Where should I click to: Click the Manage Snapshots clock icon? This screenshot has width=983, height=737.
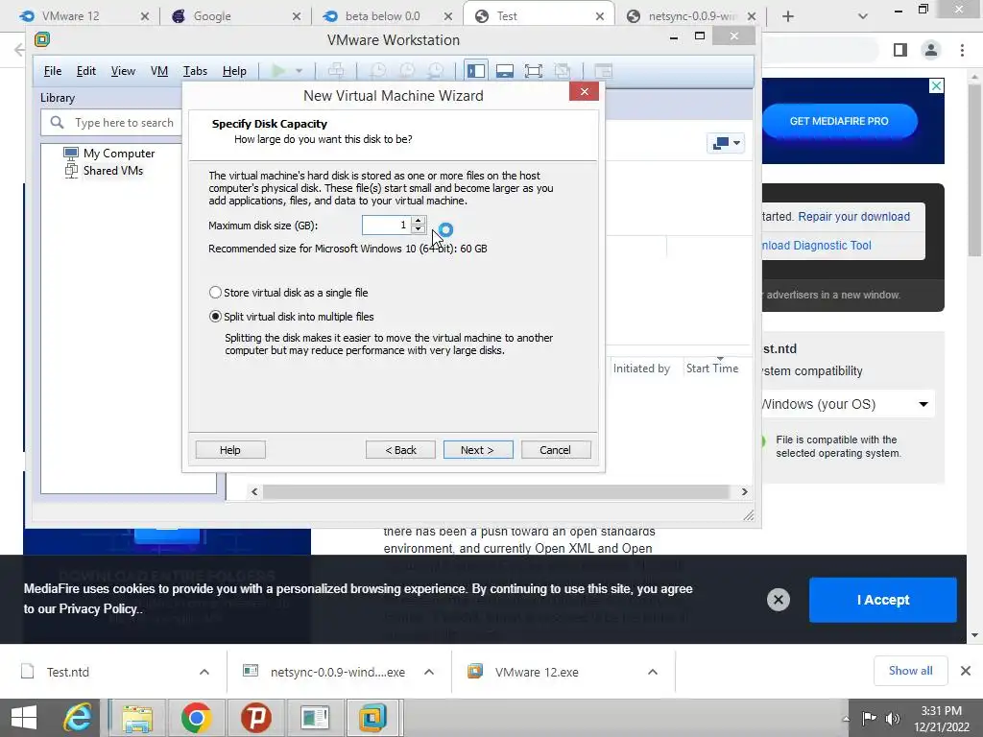tap(436, 71)
